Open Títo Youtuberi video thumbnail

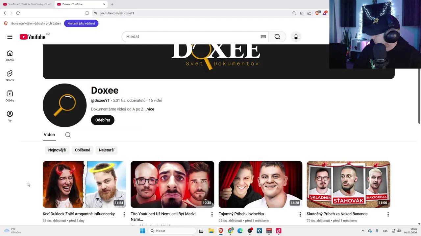(172, 184)
